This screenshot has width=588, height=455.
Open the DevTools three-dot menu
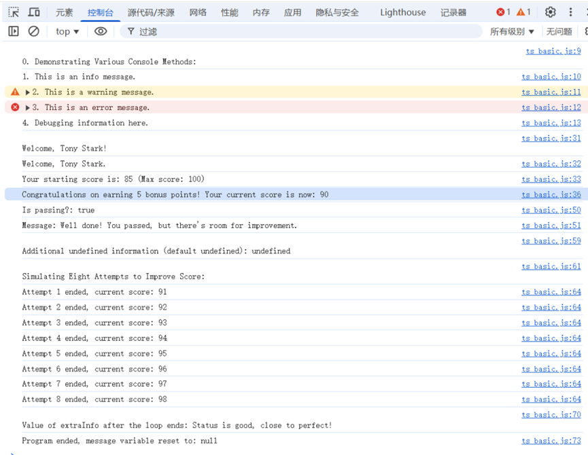[571, 12]
